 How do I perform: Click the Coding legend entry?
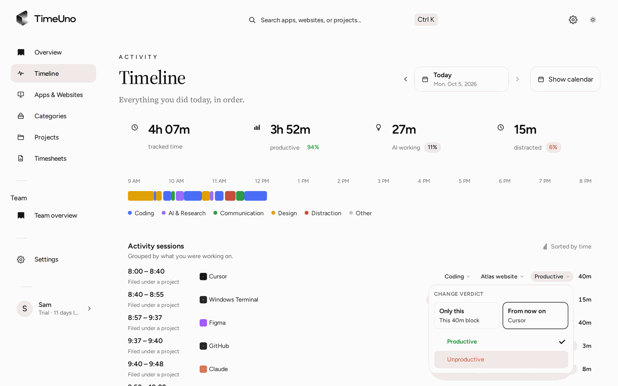point(141,213)
